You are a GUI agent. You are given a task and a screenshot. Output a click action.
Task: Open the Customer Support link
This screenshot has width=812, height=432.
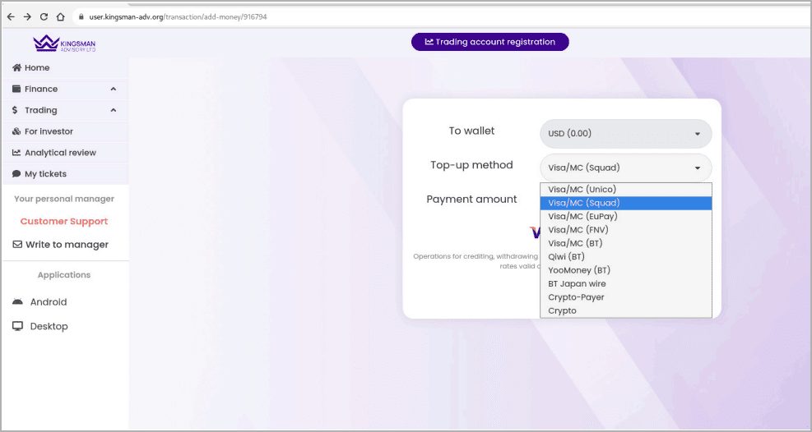tap(64, 222)
